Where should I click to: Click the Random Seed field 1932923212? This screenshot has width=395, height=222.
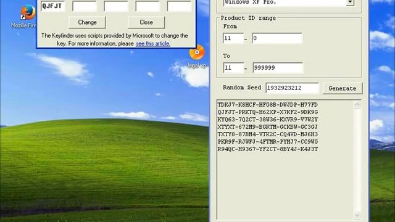point(292,88)
